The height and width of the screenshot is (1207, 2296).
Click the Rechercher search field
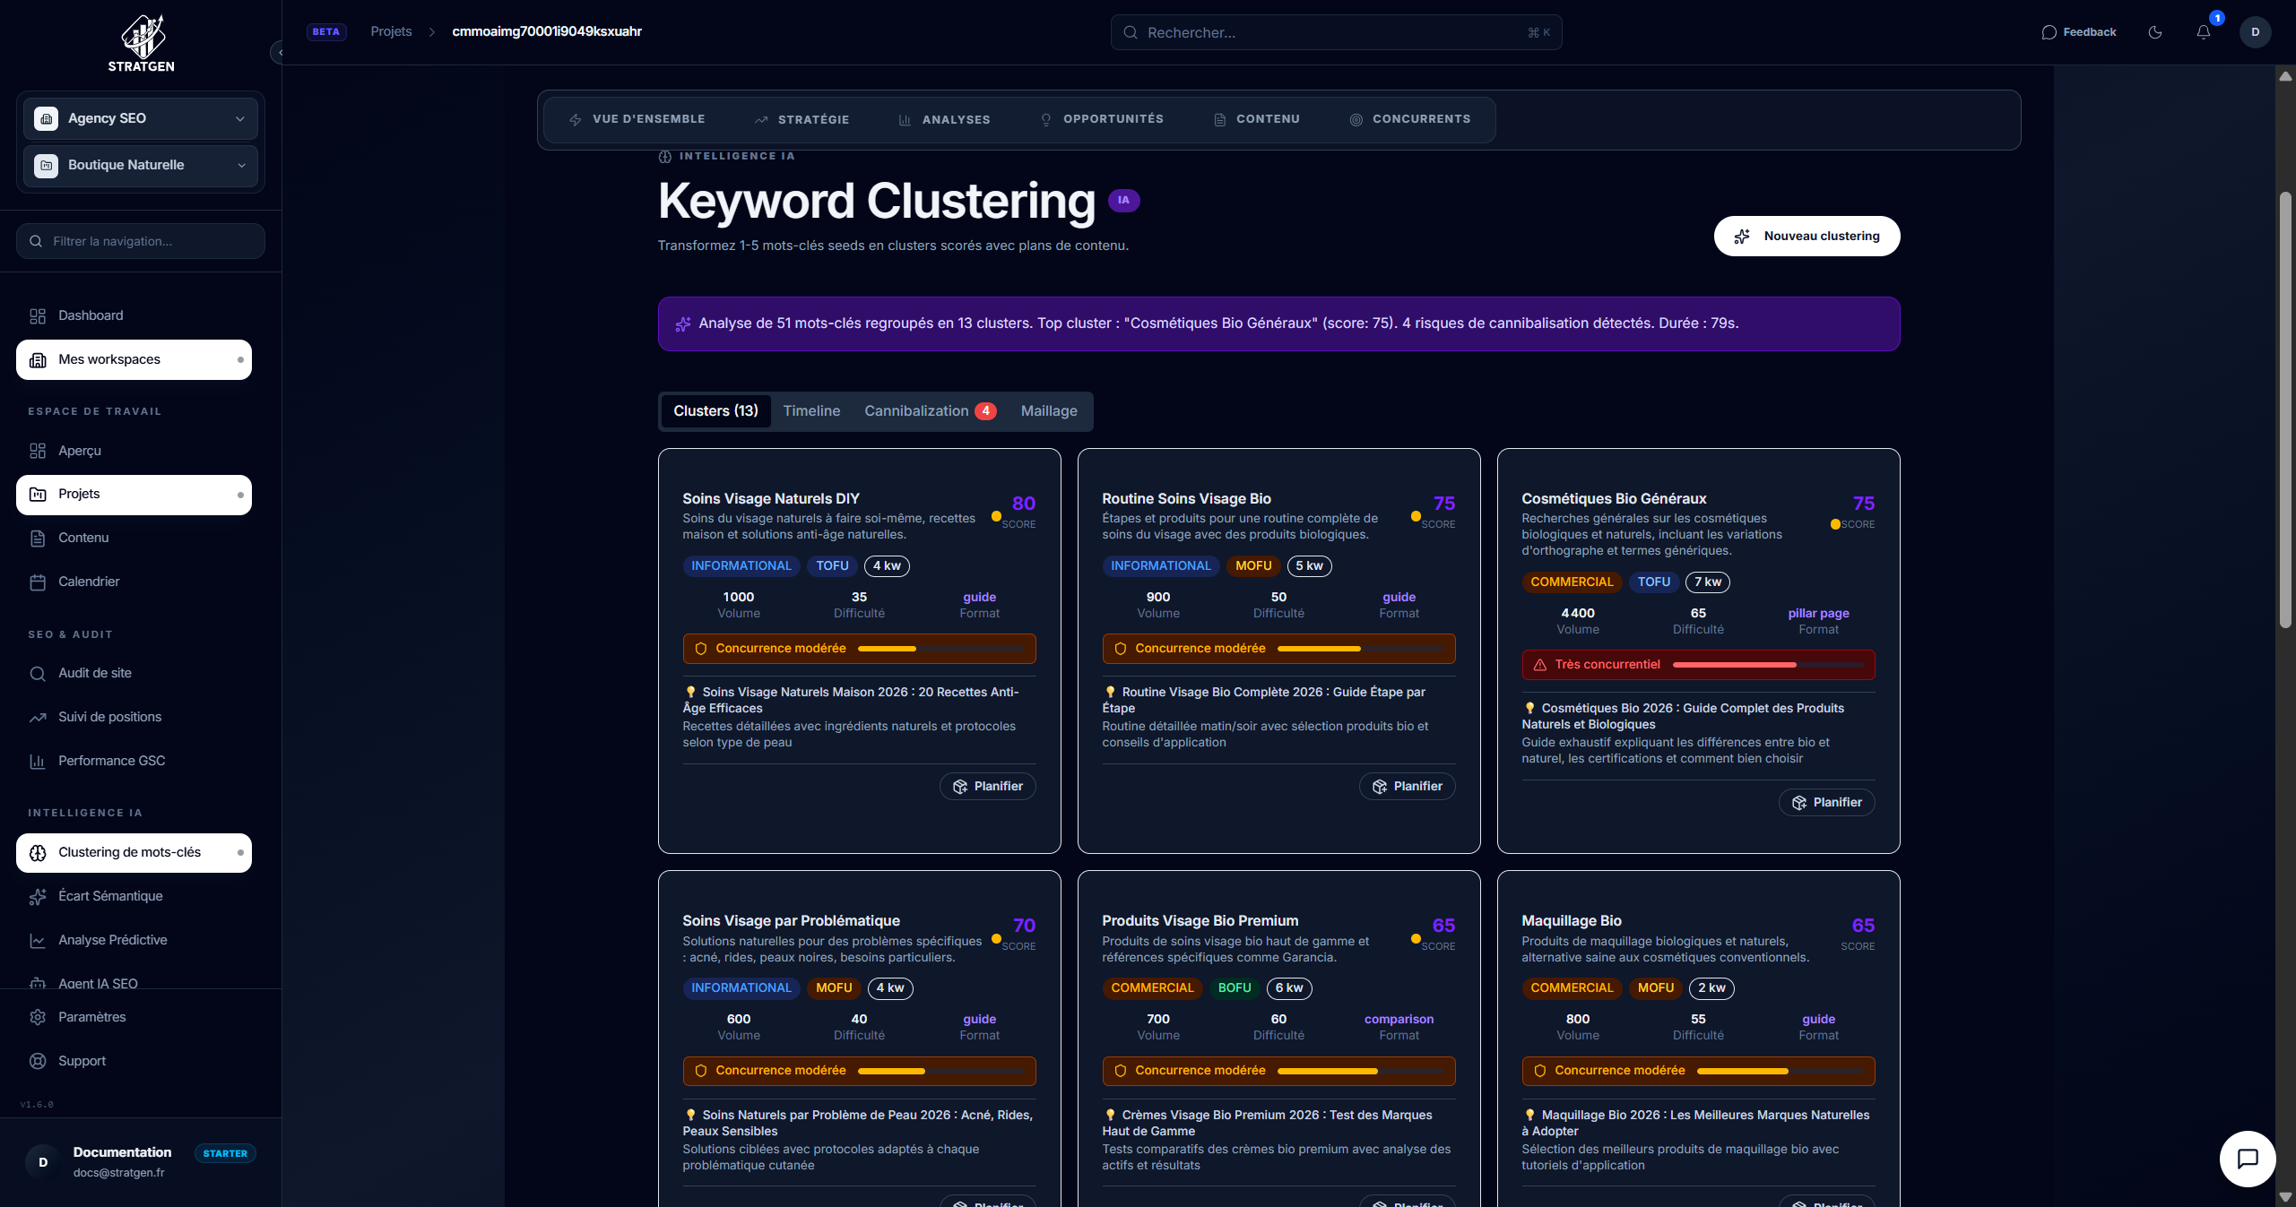pos(1335,32)
